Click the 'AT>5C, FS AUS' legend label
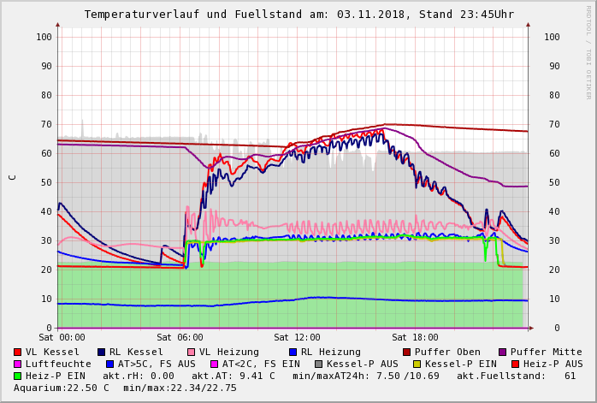The image size is (597, 403). (157, 364)
